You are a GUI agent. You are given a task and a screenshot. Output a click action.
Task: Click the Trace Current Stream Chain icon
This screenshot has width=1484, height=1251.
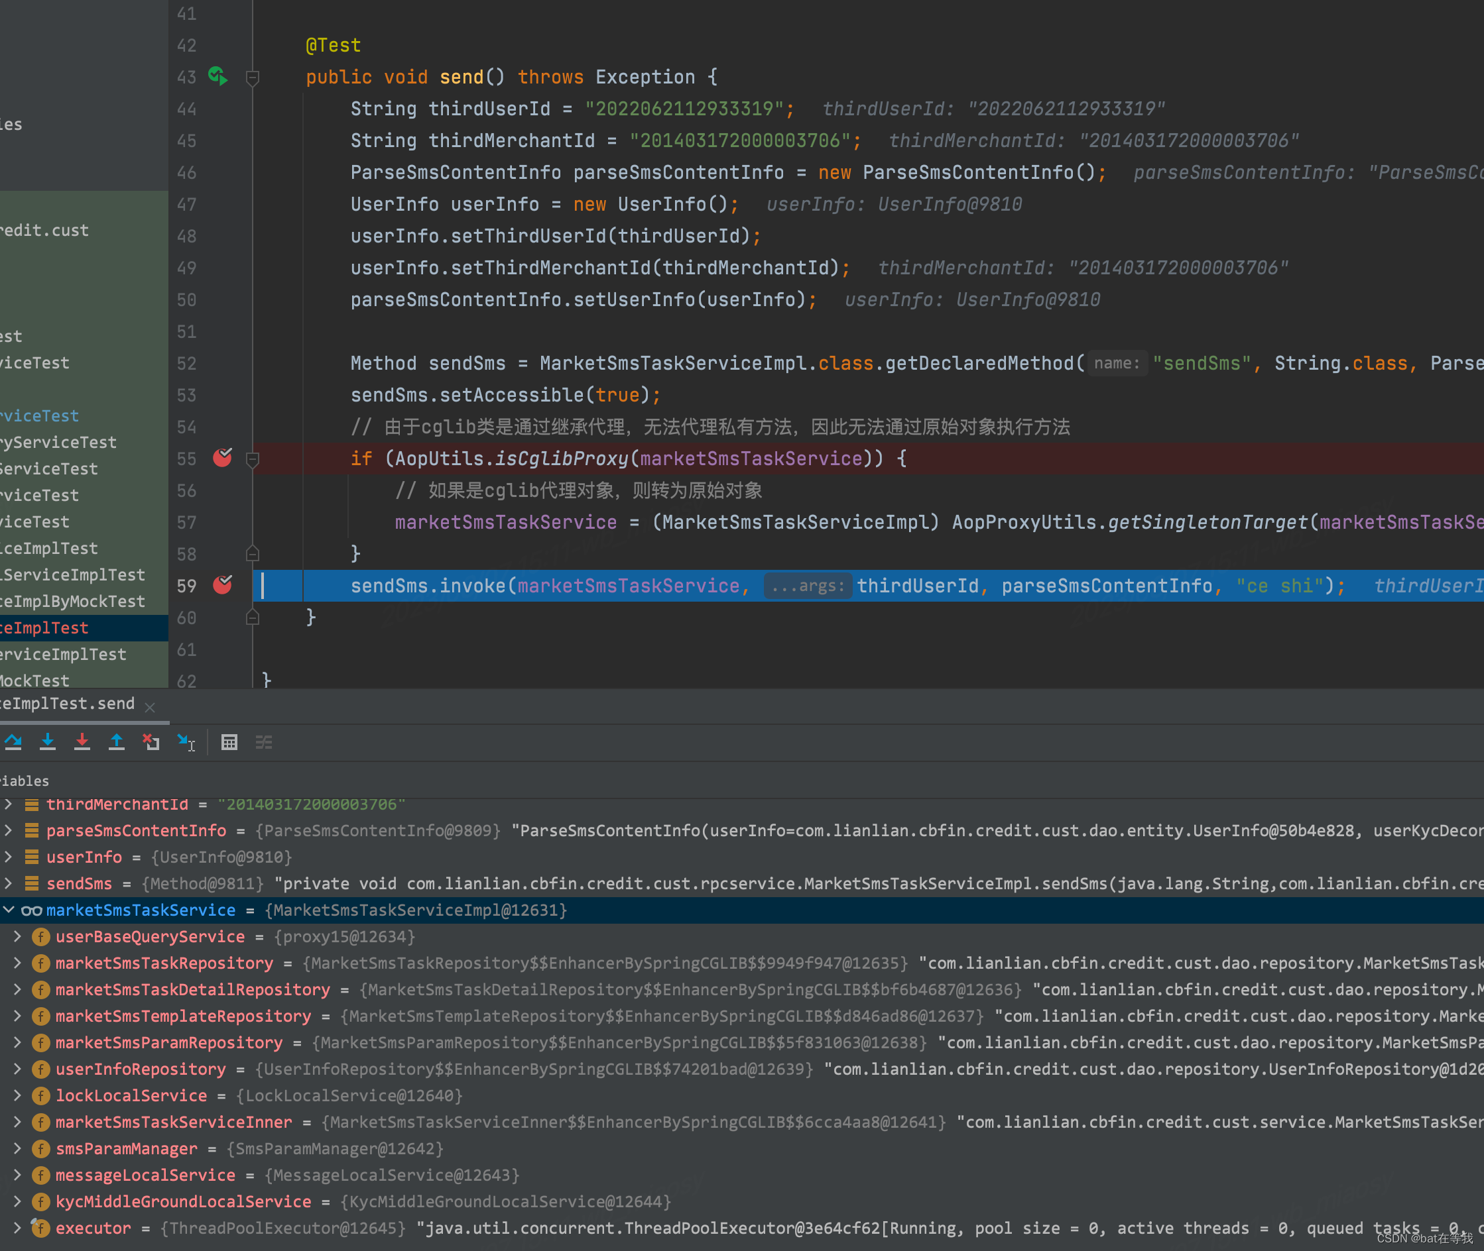point(264,743)
